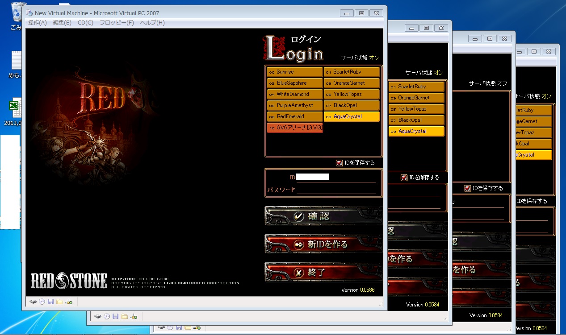566x335 pixels.
Task: Click the パスワード input field in front window
Action: pos(336,190)
